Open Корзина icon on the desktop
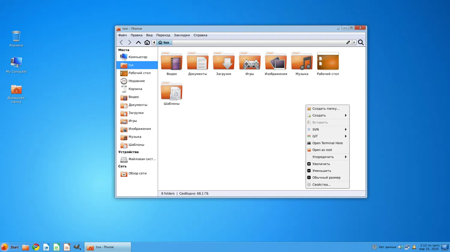The height and width of the screenshot is (252, 450). pyautogui.click(x=16, y=37)
